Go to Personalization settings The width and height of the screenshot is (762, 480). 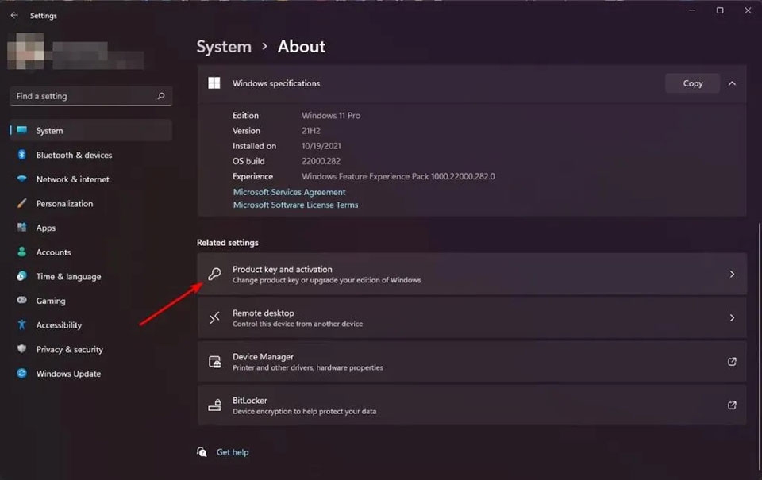point(90,203)
